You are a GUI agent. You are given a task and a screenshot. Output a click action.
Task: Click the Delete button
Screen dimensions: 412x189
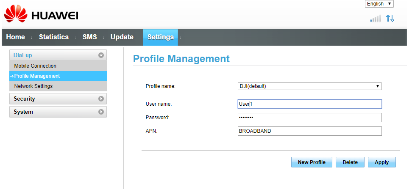350,162
